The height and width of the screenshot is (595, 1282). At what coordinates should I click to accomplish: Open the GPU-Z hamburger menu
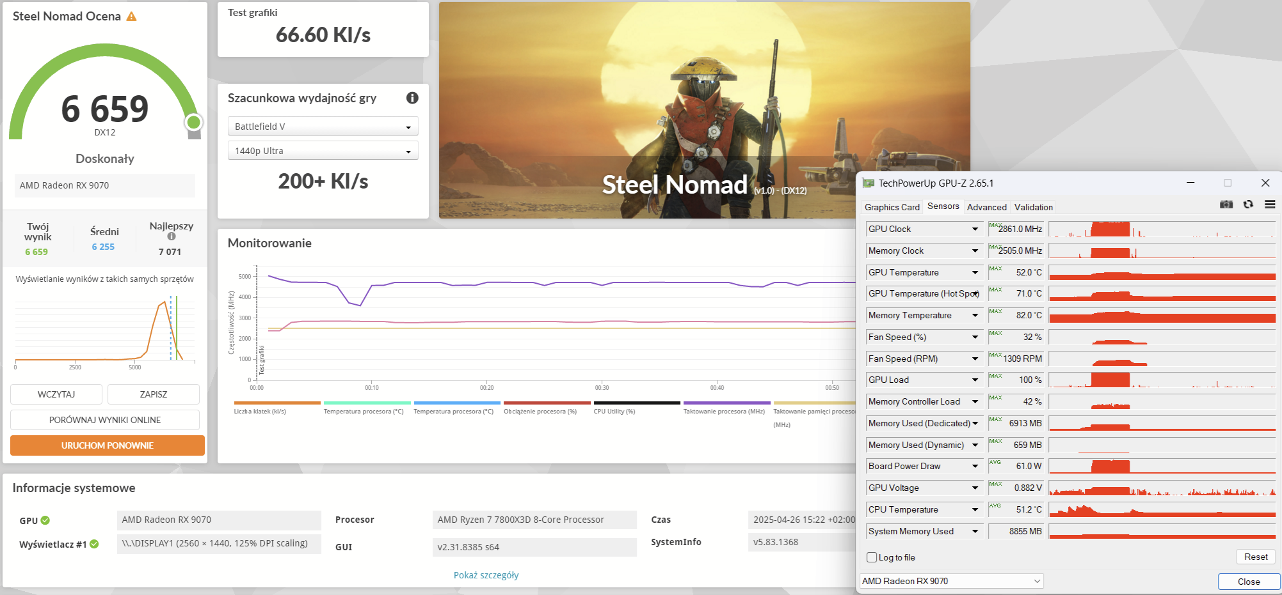tap(1270, 205)
